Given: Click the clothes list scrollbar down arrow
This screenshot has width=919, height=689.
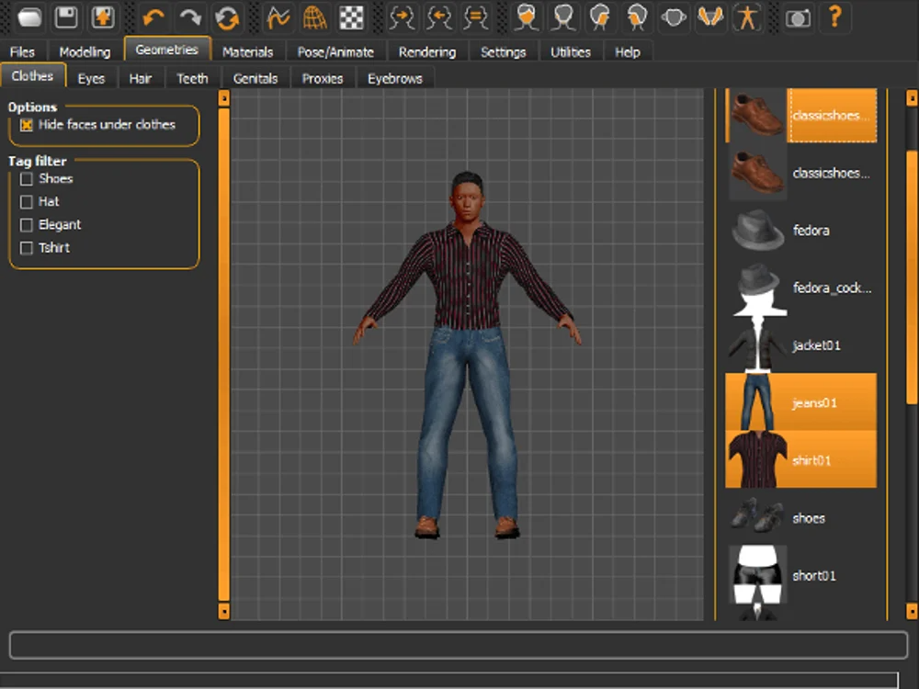Looking at the screenshot, I should coord(912,610).
